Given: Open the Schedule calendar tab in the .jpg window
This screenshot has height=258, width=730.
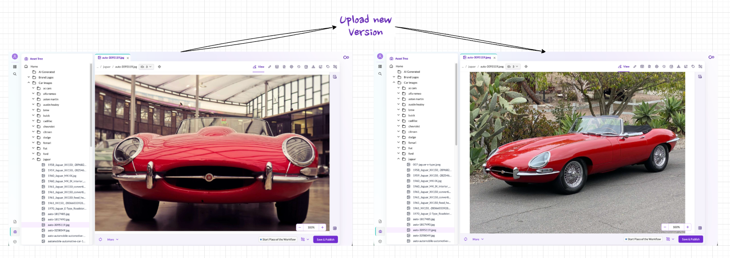Looking at the screenshot, I should point(306,67).
